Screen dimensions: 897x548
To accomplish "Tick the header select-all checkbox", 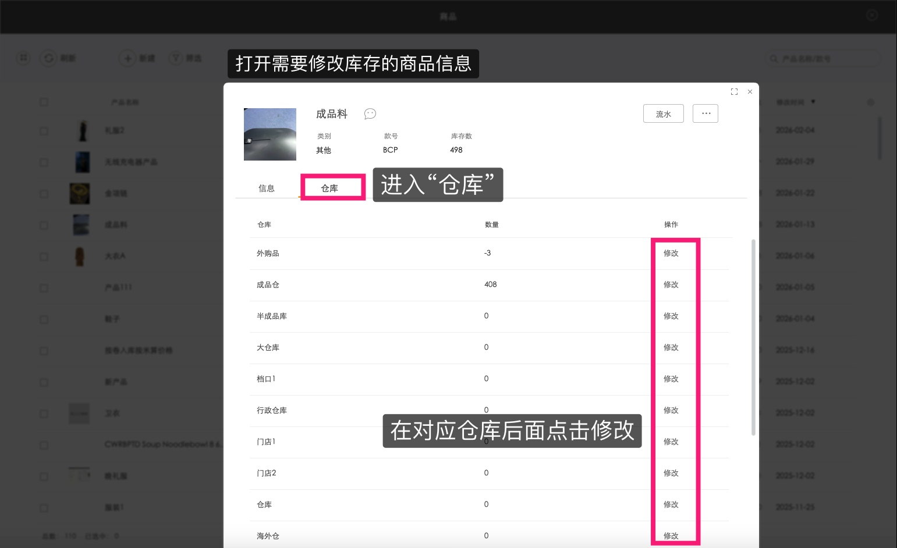I will 44,101.
